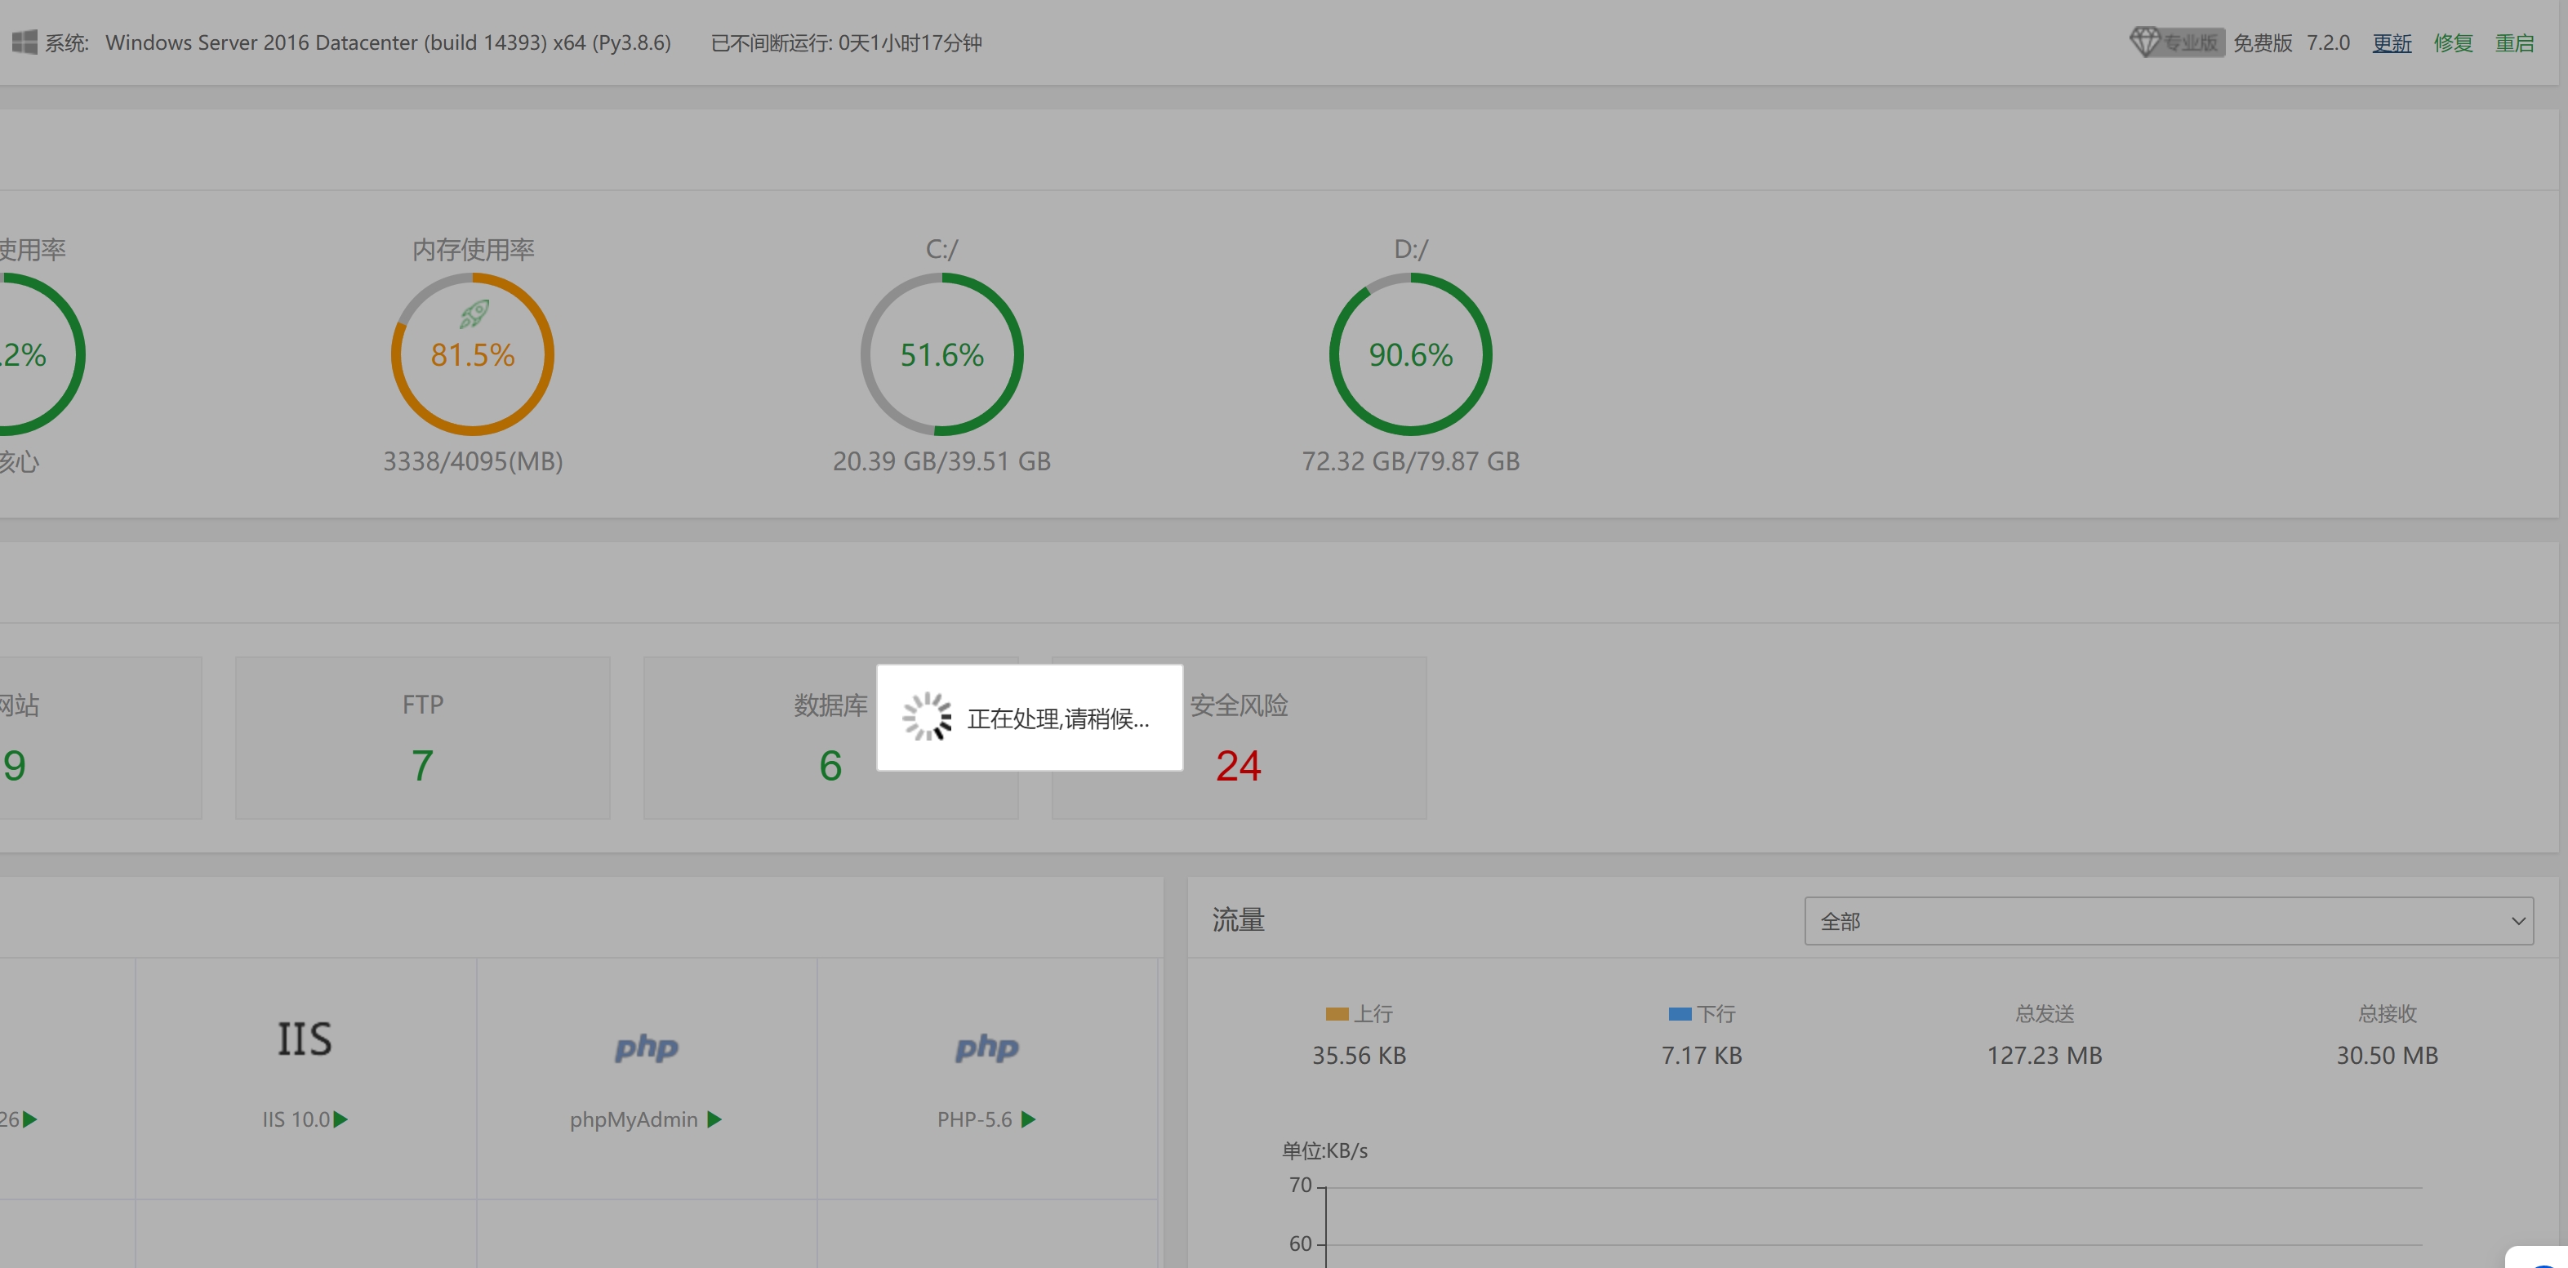This screenshot has width=2568, height=1268.
Task: Click the 更新 update link
Action: [2392, 42]
